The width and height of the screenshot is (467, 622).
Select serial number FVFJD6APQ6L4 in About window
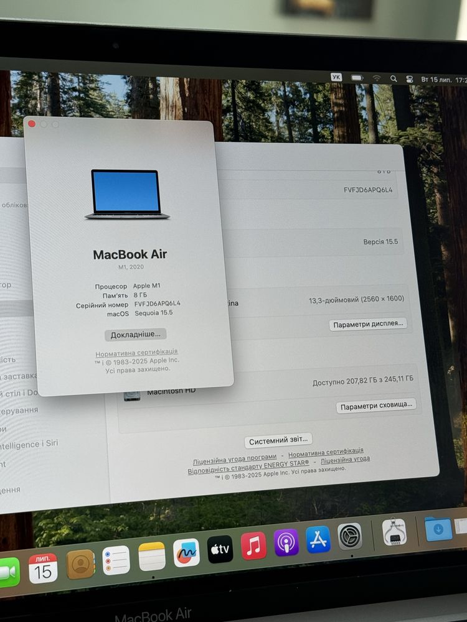[x=158, y=304]
